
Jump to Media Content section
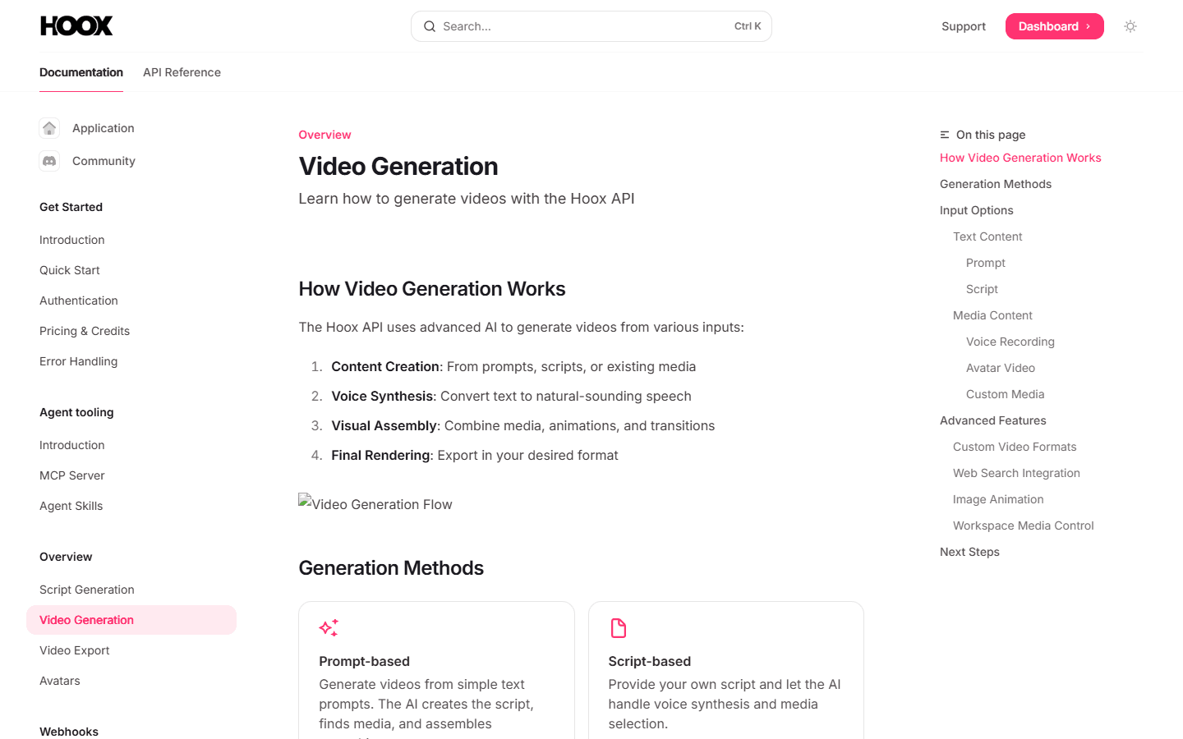point(992,315)
